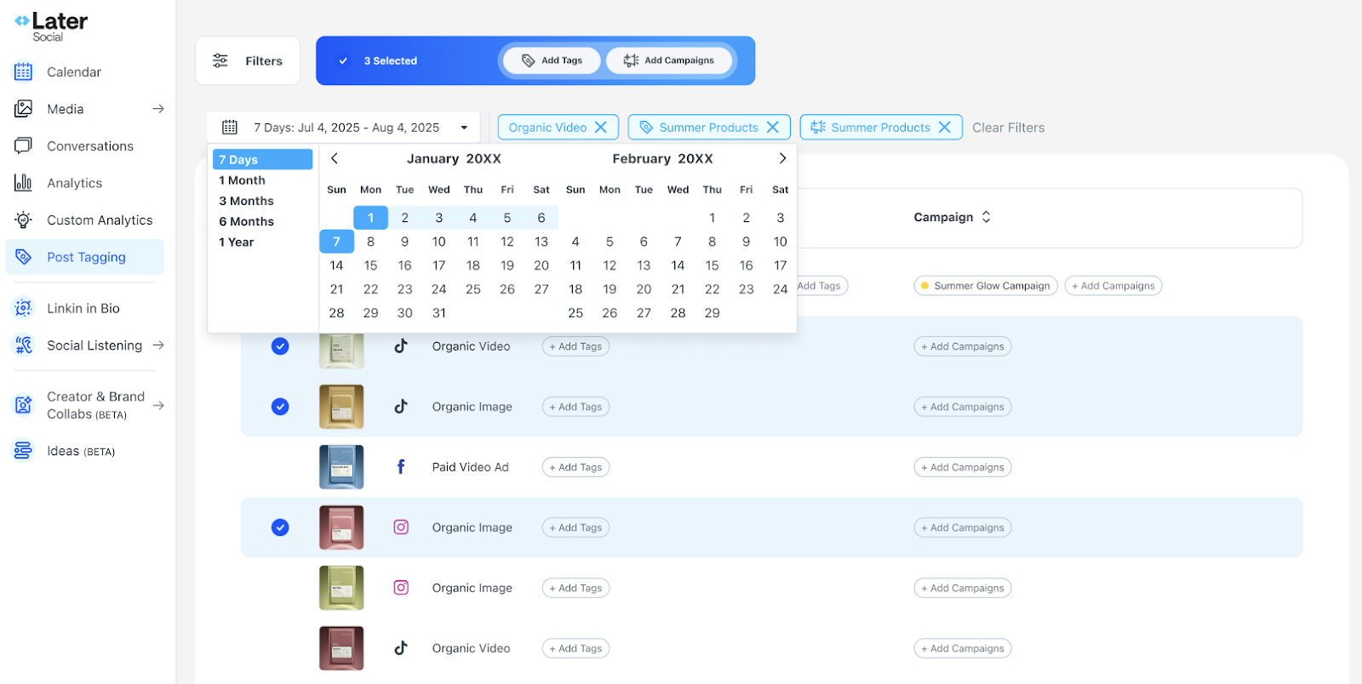Click the Facebook icon on Paid Video Ad row
Screen dimensions: 1362x684
coord(401,467)
